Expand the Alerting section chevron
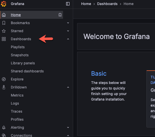155x137 pixels. (x=68, y=127)
